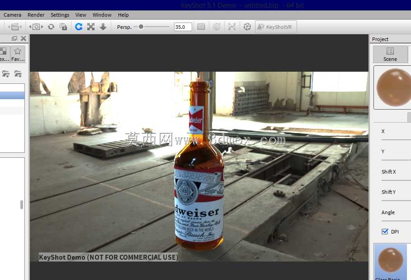Click the reset camera circular arrows icon

point(51,27)
